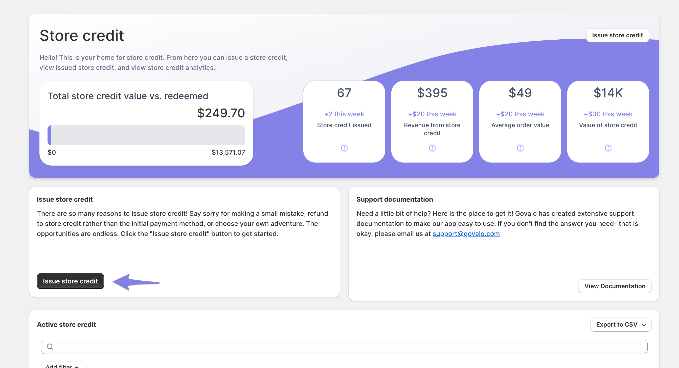Click the redeemed value progress bar
679x368 pixels.
pyautogui.click(x=146, y=135)
